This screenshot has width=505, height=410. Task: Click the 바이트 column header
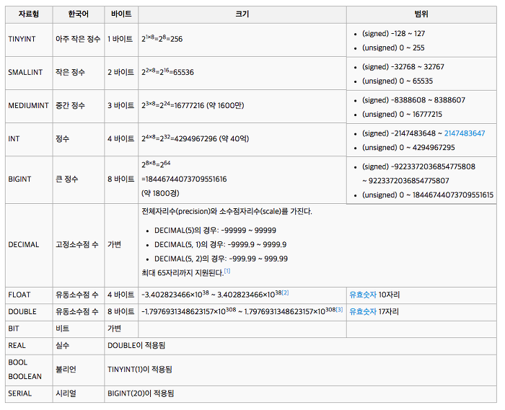click(121, 14)
